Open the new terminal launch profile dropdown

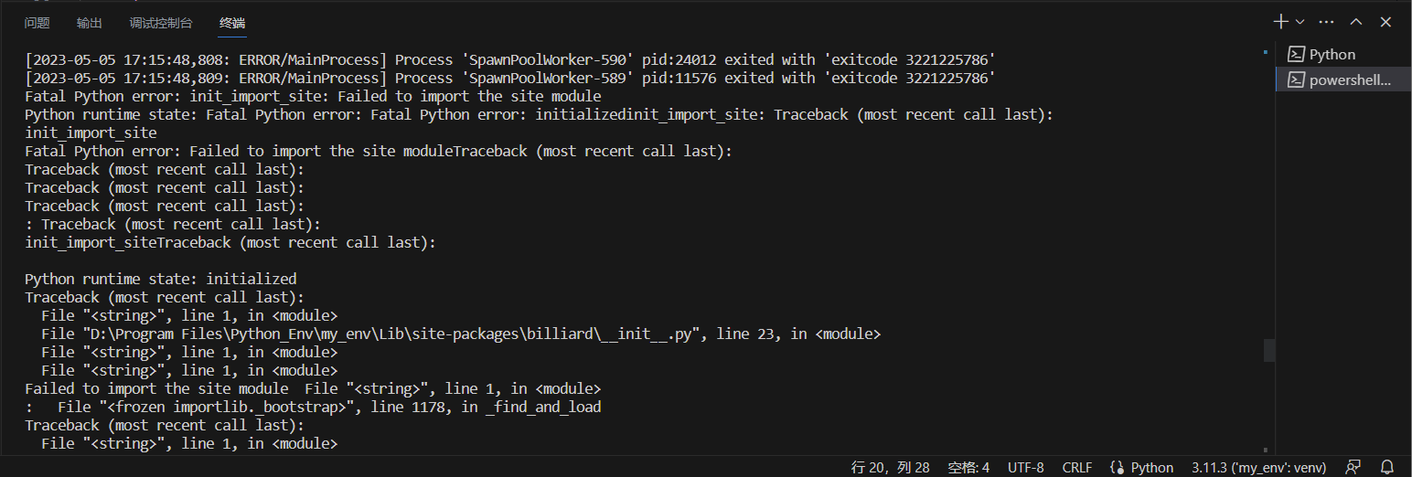coord(1300,22)
